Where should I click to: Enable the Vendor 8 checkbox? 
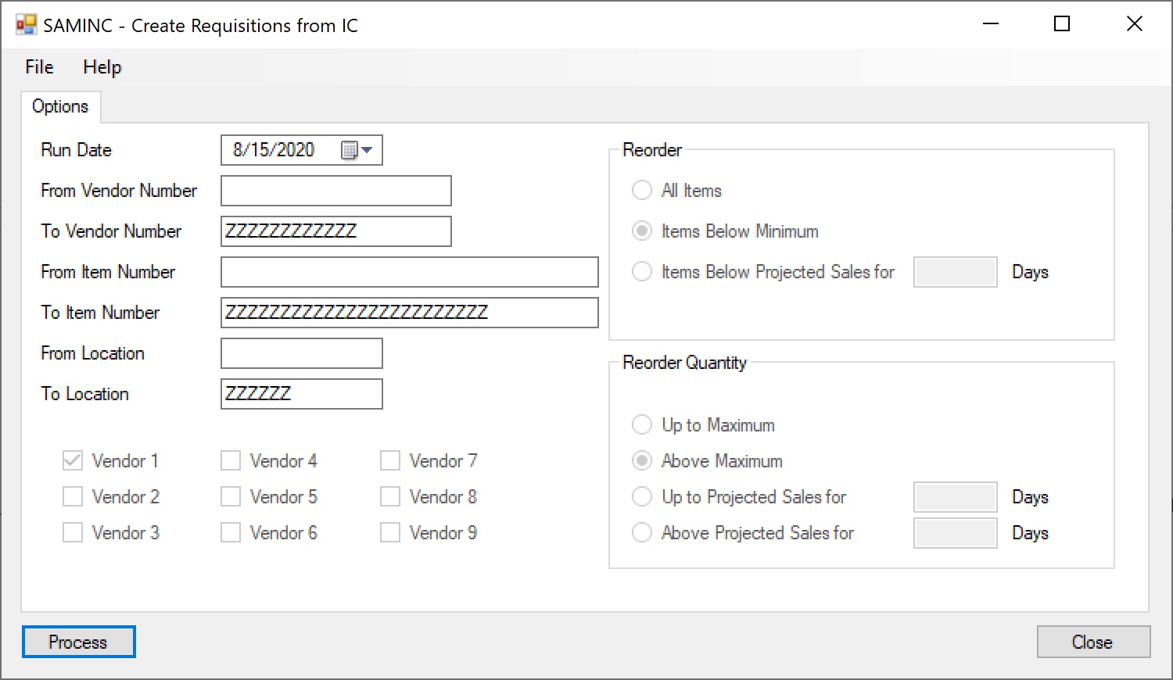point(390,497)
